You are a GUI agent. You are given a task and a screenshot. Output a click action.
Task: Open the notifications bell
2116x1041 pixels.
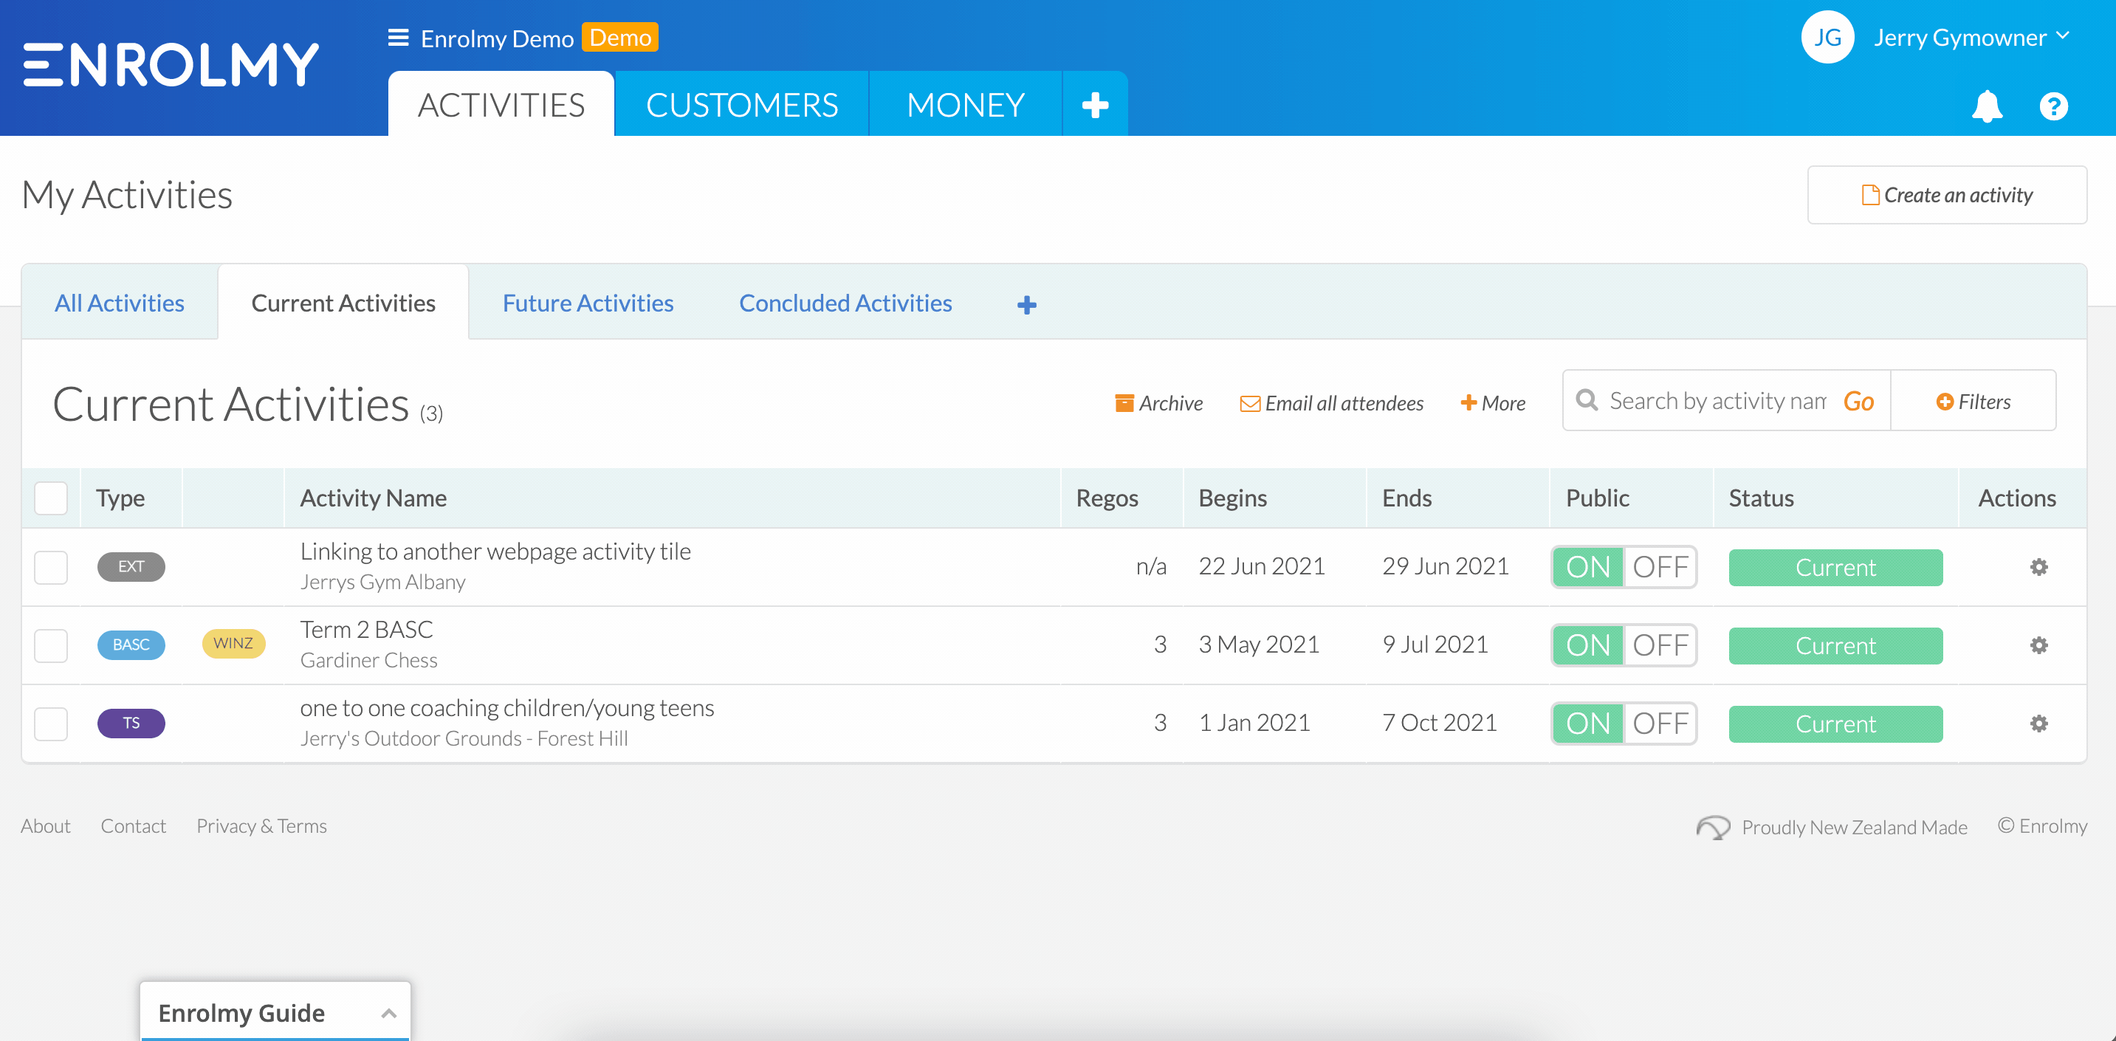pyautogui.click(x=1987, y=106)
